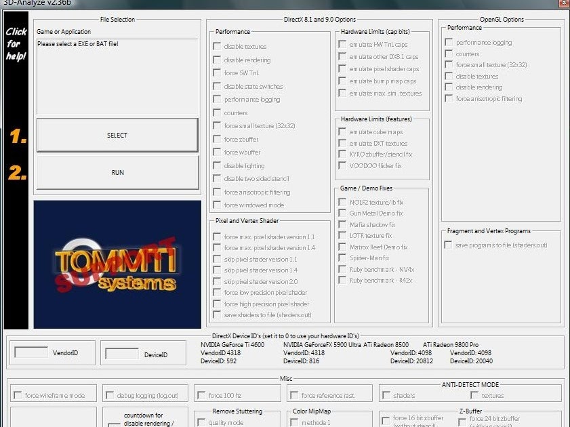Check force zbuffer option
570x427 pixels.
(x=217, y=139)
